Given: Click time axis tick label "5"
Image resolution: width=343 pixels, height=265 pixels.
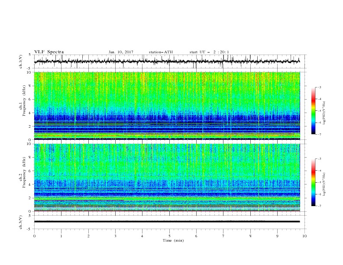Looking at the screenshot, I should pos(169,236).
